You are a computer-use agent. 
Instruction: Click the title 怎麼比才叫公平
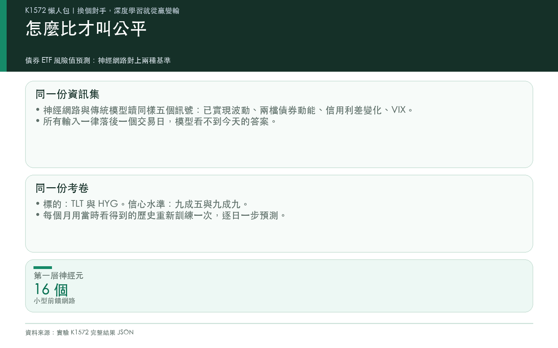point(86,29)
